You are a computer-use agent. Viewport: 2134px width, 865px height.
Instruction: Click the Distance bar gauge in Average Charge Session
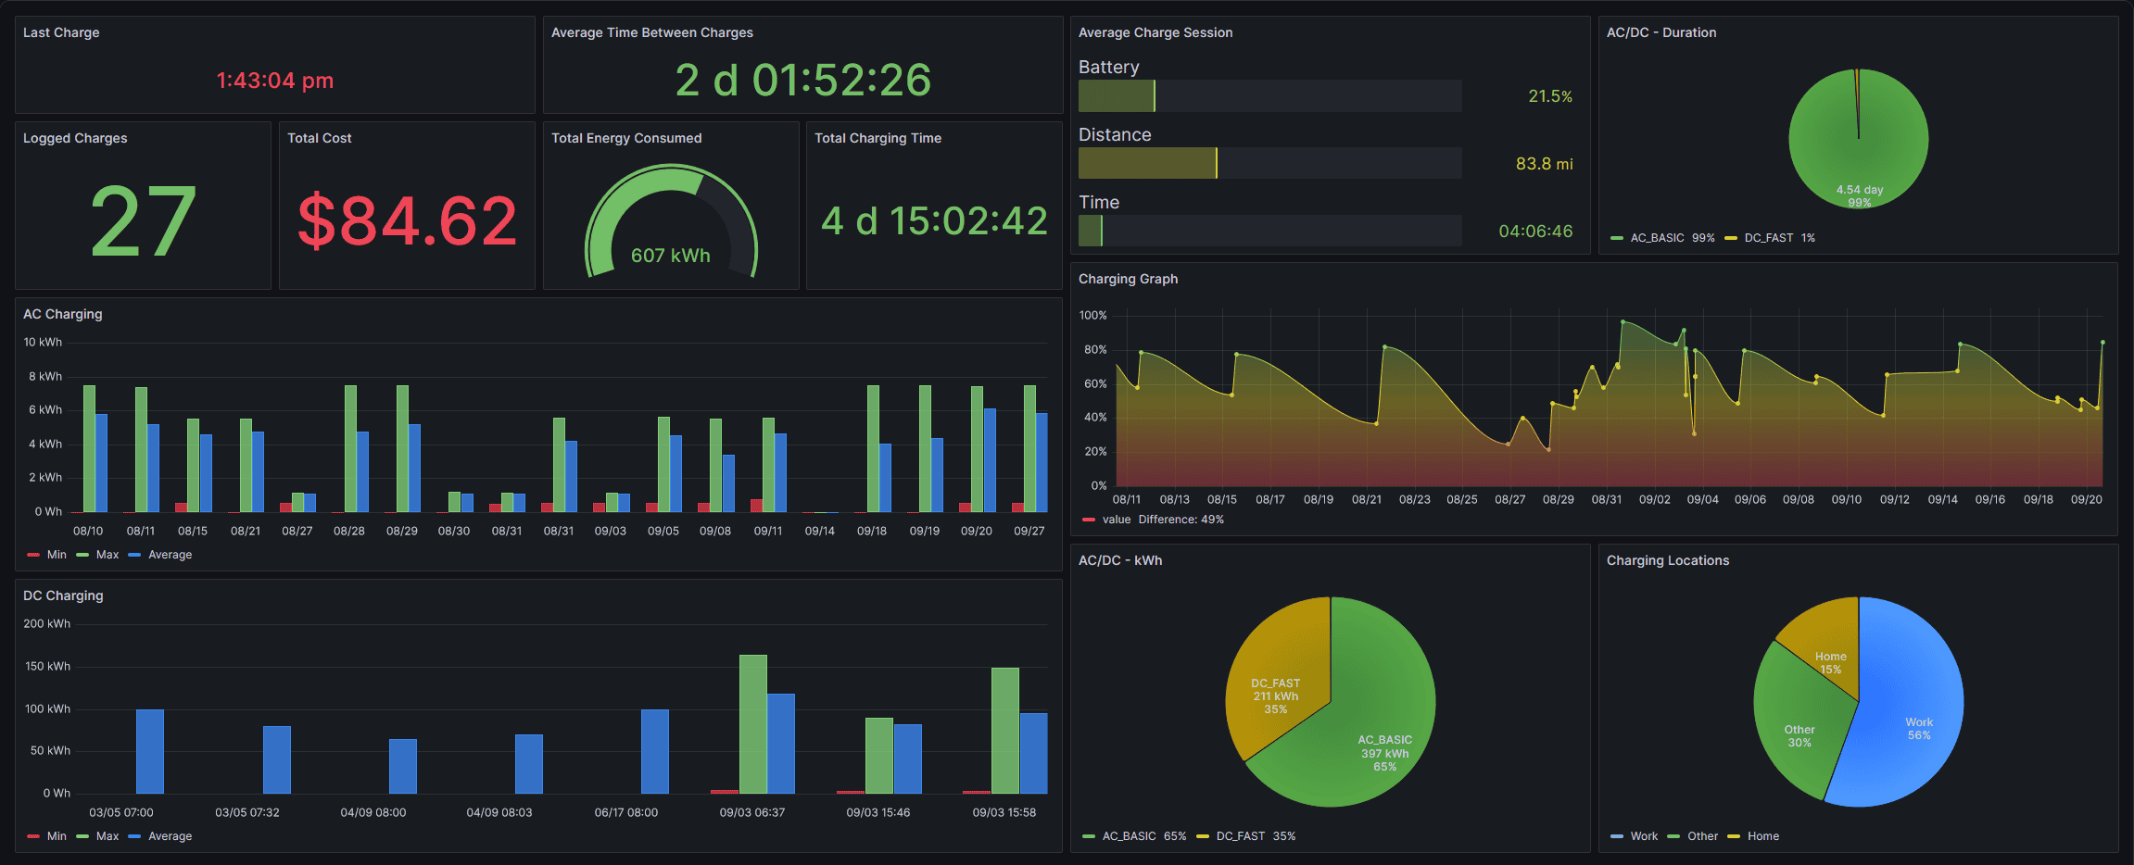tap(1269, 163)
